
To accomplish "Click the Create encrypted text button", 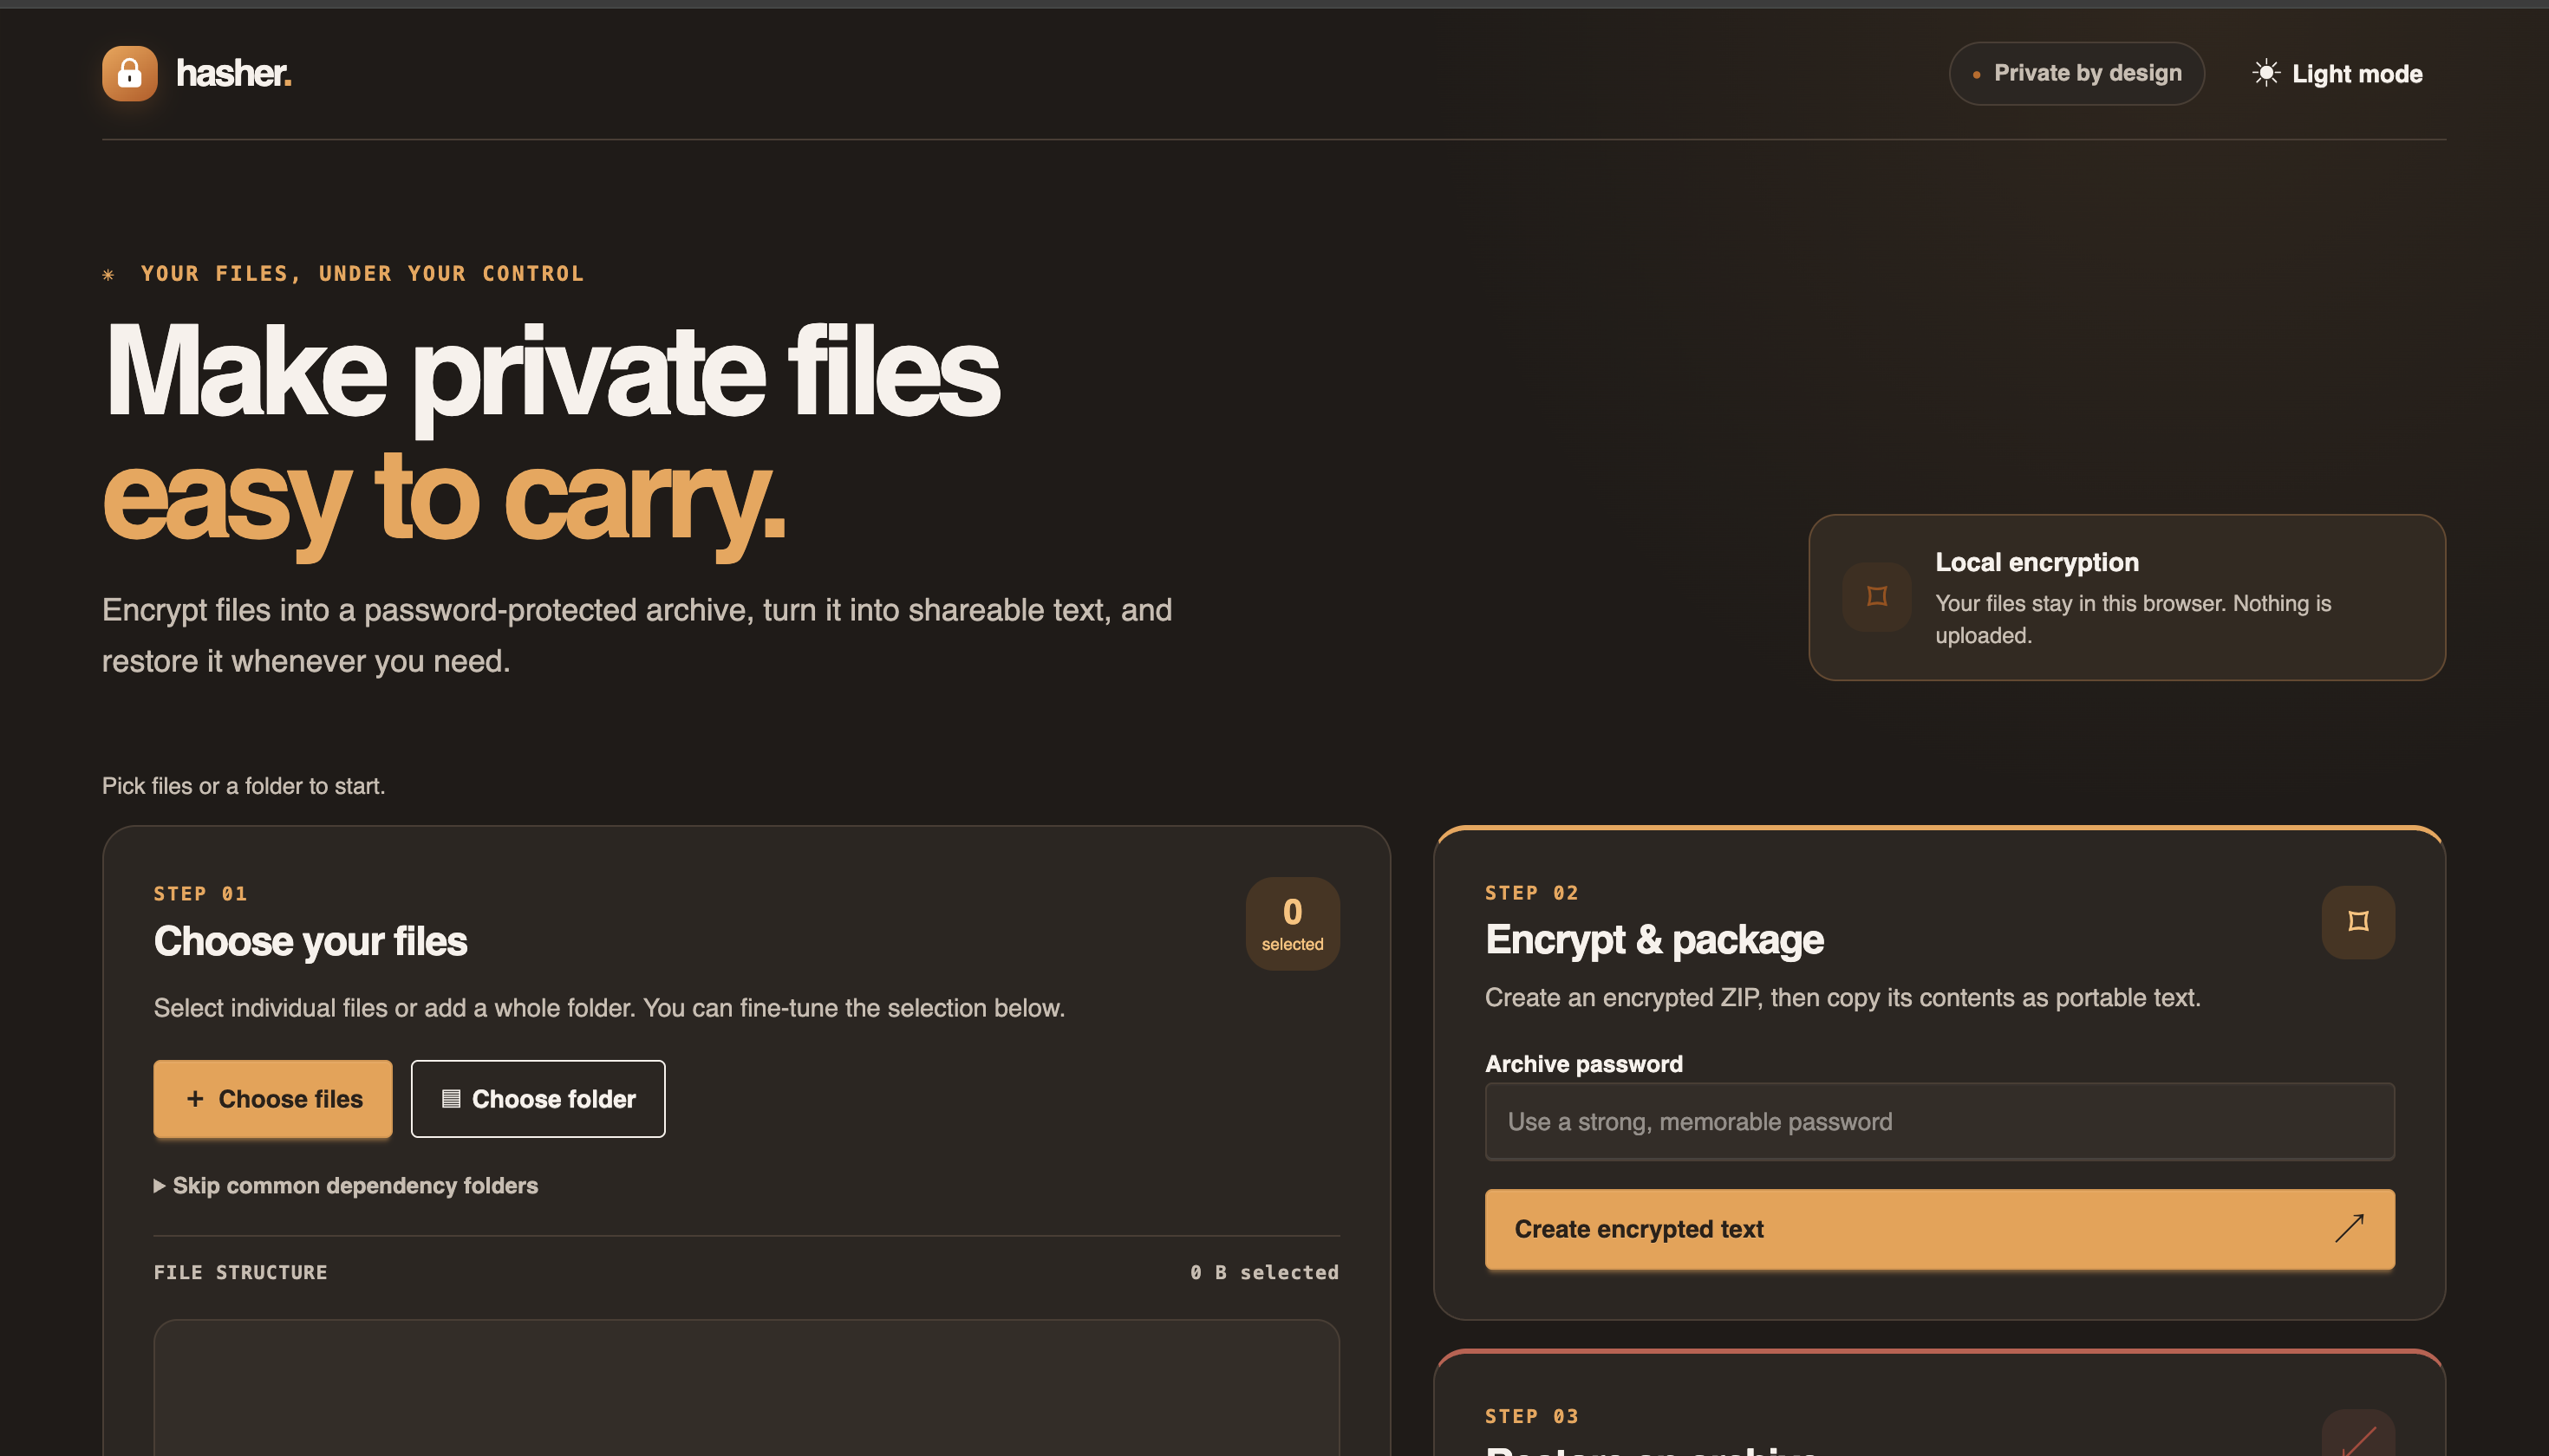I will point(1939,1228).
